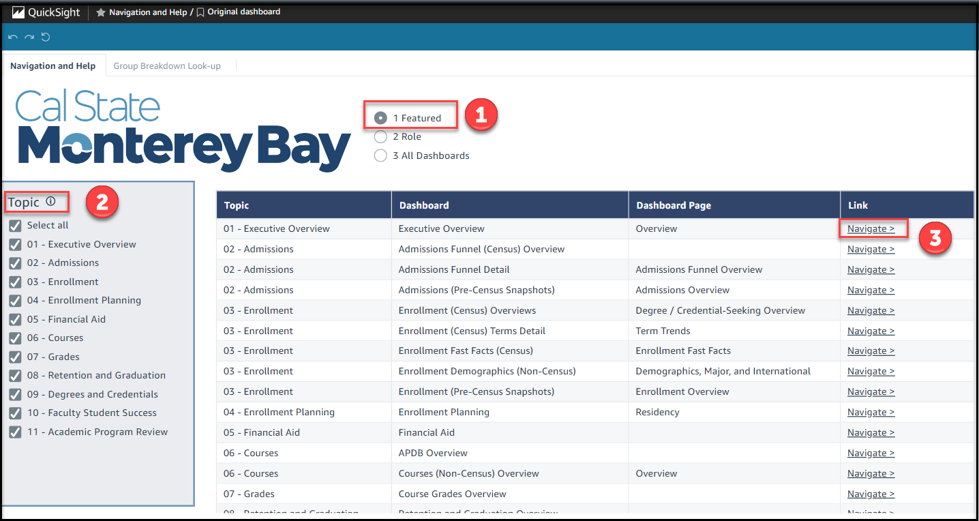Click the Dashboard Page column header
Viewport: 979px width, 521px height.
coord(734,205)
